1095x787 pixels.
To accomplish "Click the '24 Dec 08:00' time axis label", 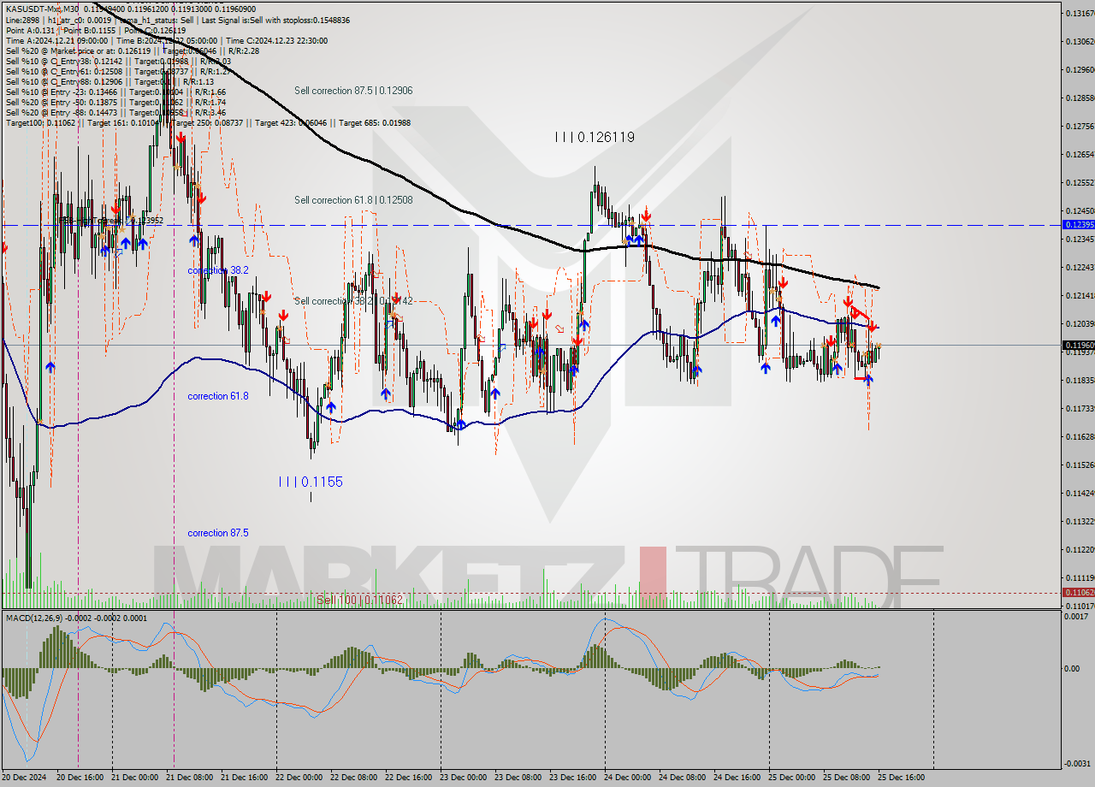I will (682, 778).
